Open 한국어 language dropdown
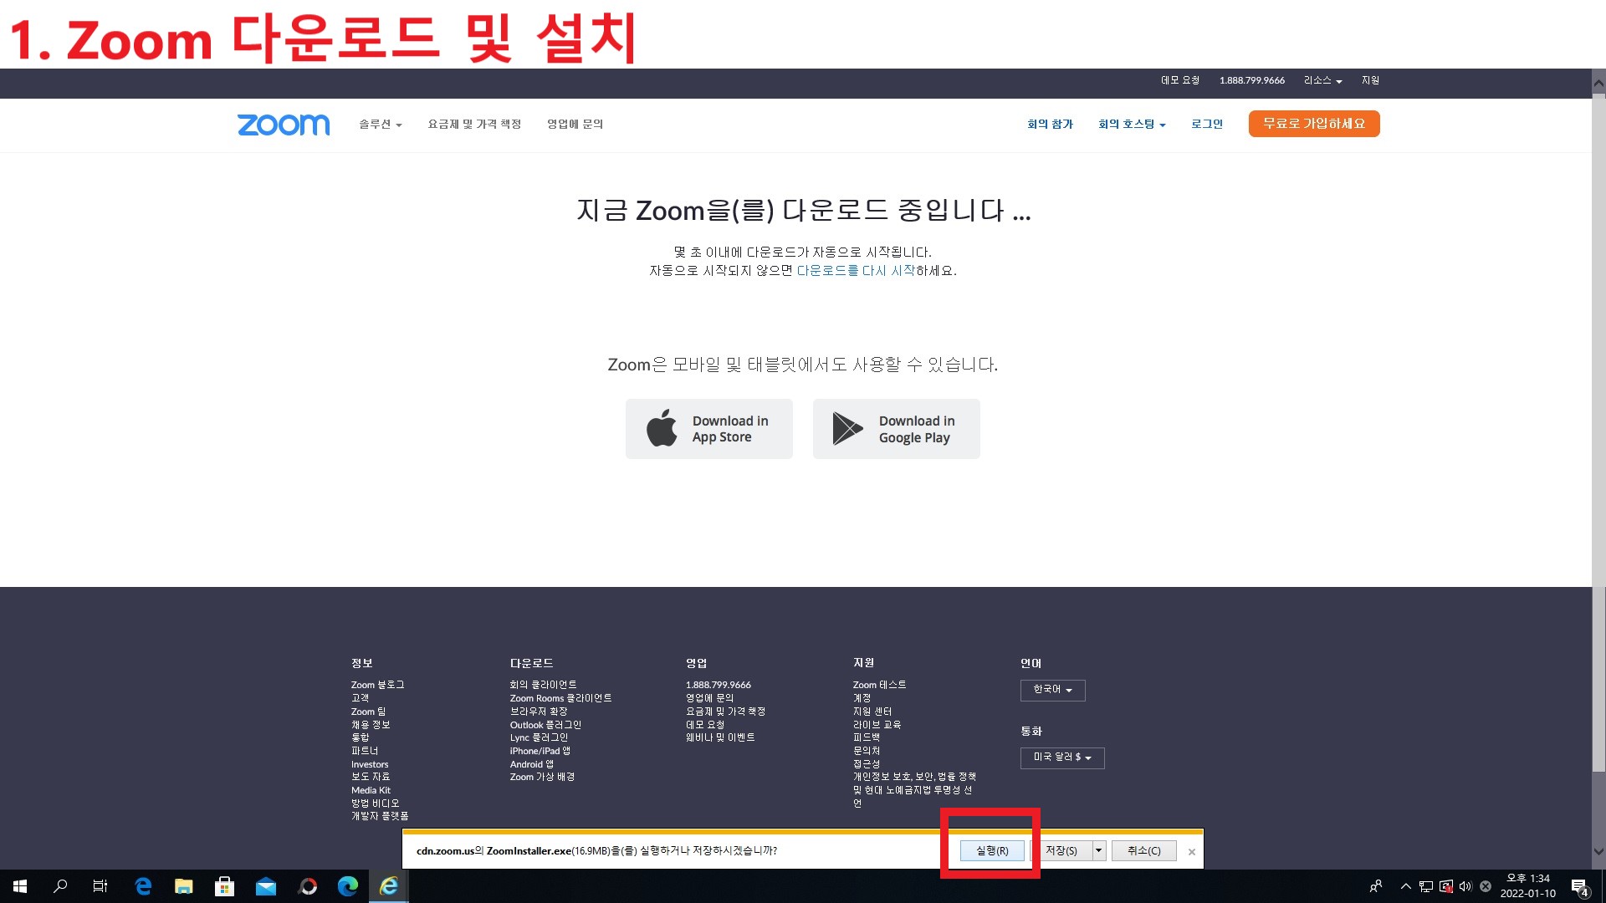 tap(1052, 690)
